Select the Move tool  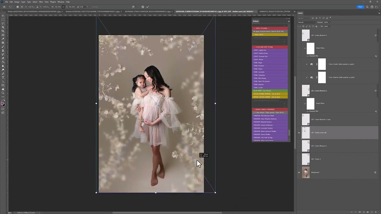coord(3,16)
